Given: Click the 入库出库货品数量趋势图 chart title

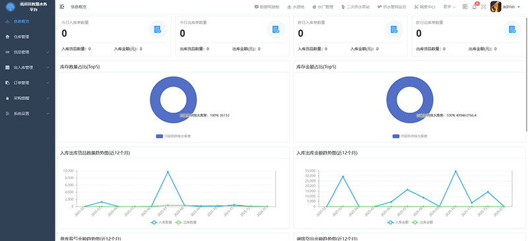Looking at the screenshot, I should tap(95, 153).
